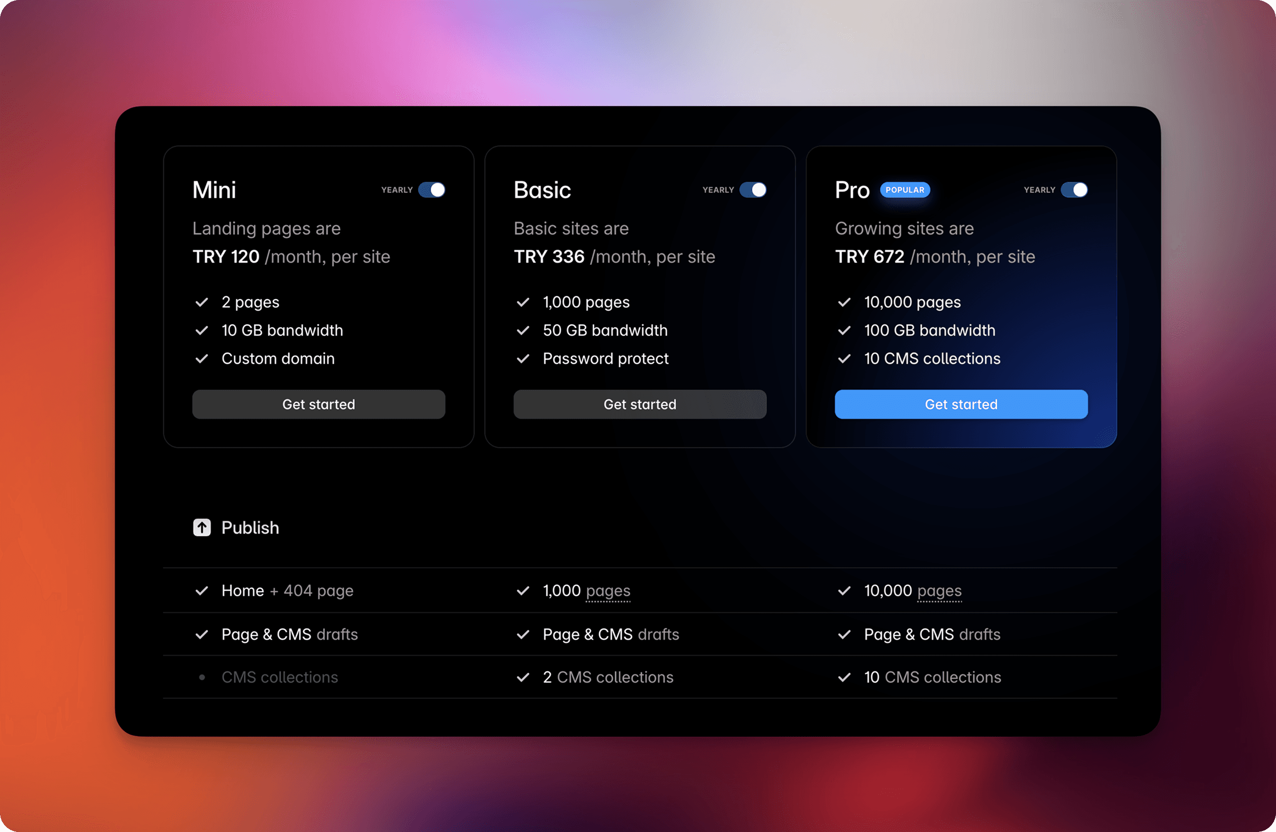Click the Publish upload arrow icon
Viewport: 1276px width, 832px height.
click(x=202, y=528)
